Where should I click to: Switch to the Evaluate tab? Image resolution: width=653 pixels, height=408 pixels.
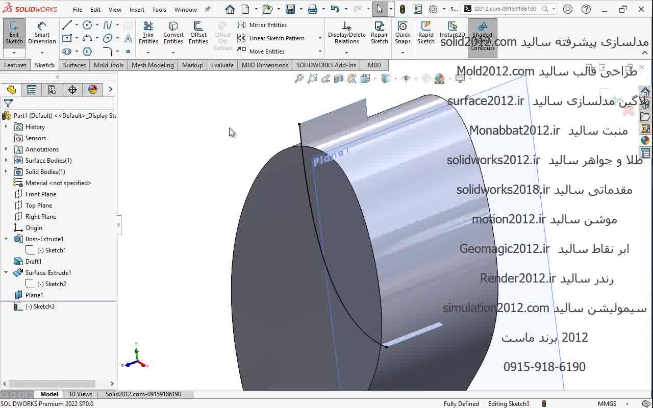(222, 65)
